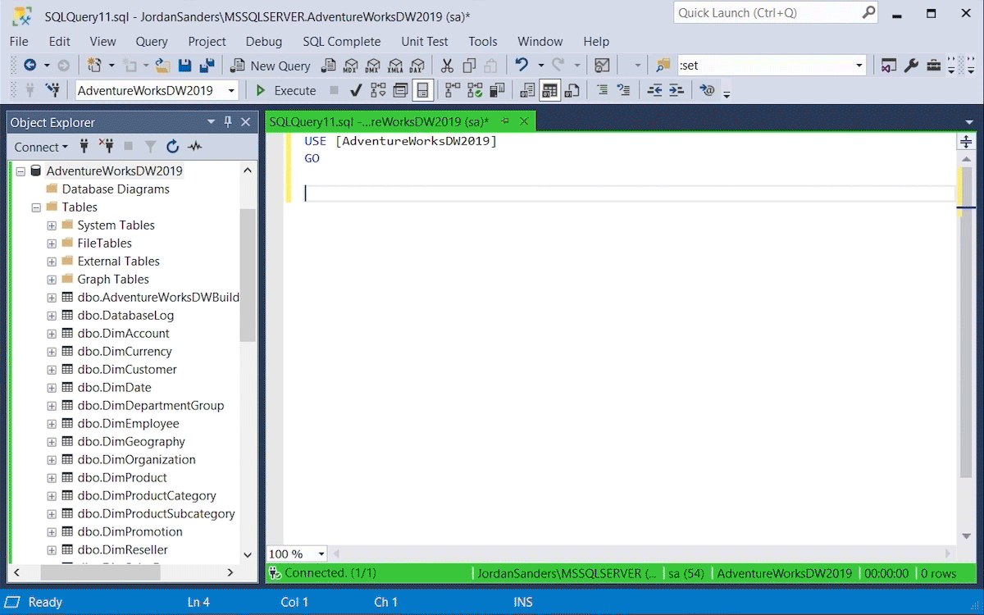984x615 pixels.
Task: Click the Execute button
Action: (285, 90)
